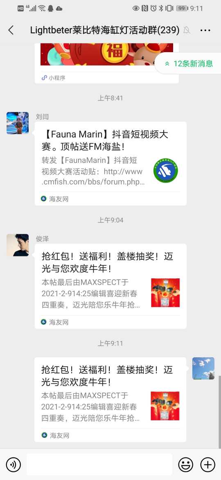Tap the green 海友网 logo thumbnail
221x480 pixels.
[165, 171]
